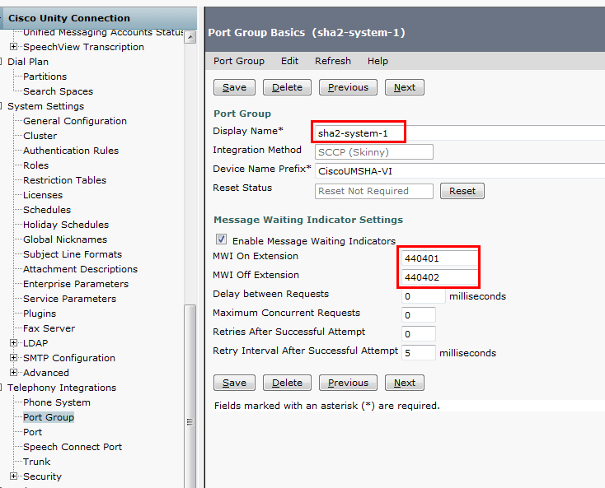
Task: Click the Reset button
Action: [x=462, y=191]
